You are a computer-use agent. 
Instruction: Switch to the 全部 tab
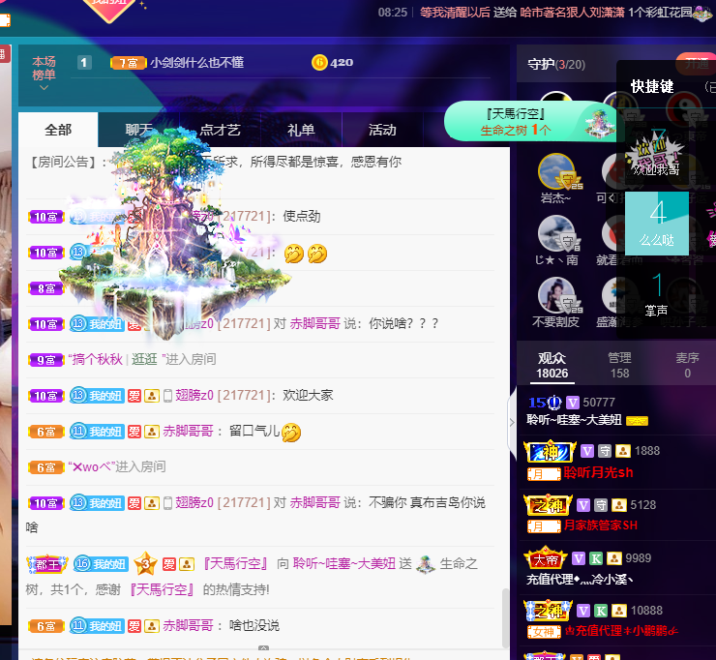(58, 130)
